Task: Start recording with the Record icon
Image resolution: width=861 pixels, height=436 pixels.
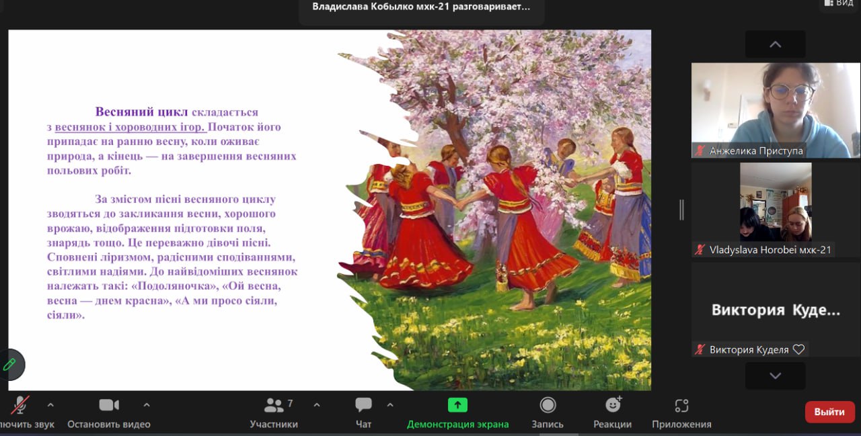Action: pos(548,405)
